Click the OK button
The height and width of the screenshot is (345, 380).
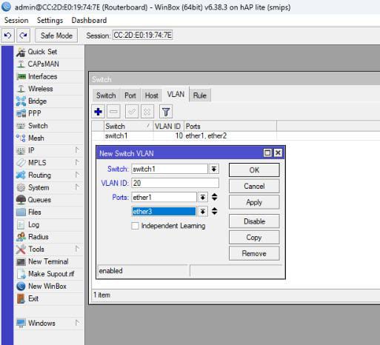254,170
